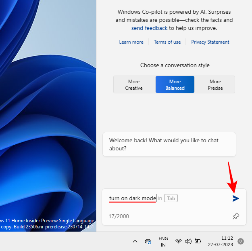This screenshot has width=252, height=251.
Task: Open the Privacy Statement link
Action: click(210, 42)
